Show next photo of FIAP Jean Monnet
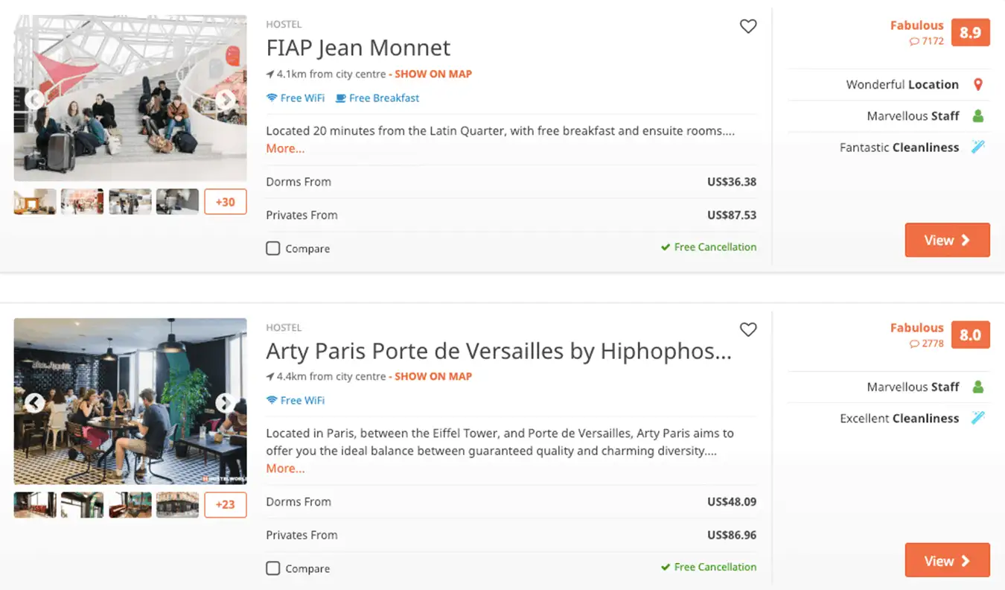1005x590 pixels. tap(225, 99)
